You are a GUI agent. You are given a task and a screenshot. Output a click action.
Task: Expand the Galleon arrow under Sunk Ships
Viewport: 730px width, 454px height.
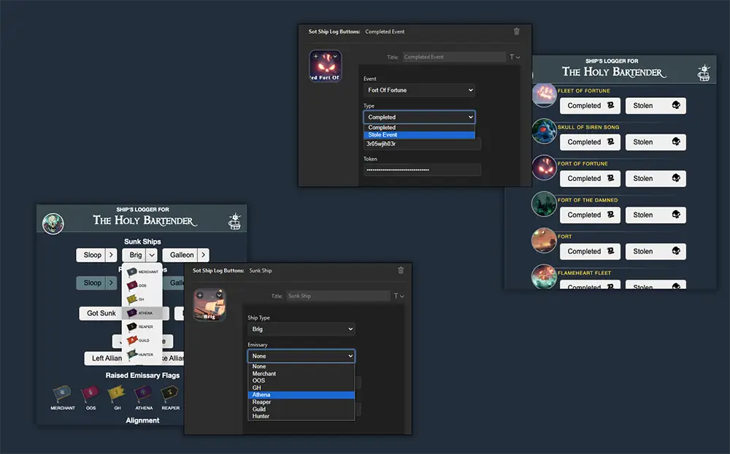coord(203,255)
